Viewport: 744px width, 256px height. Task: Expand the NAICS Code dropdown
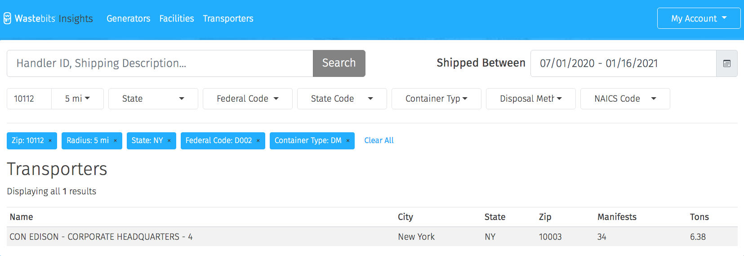pos(625,99)
